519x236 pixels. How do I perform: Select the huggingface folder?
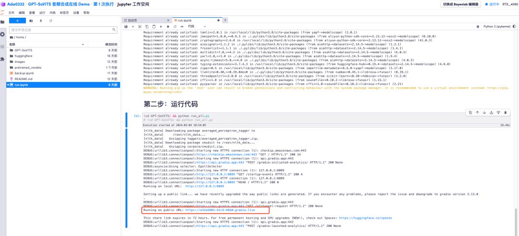click(63, 56)
